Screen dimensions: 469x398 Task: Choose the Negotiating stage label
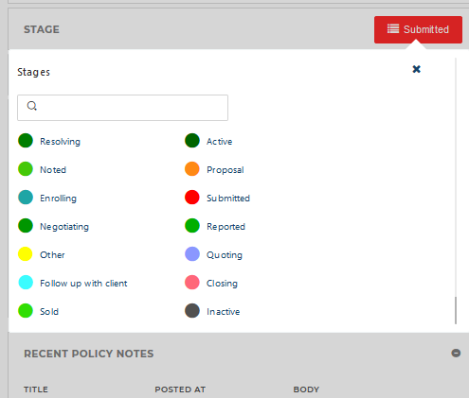coord(64,227)
